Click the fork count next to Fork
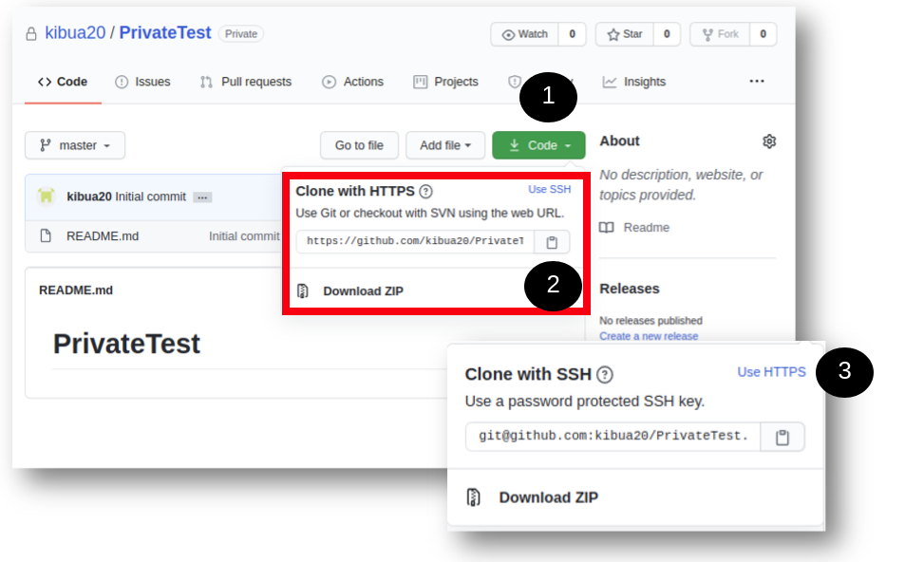Screen dimensions: 905x562 click(763, 34)
